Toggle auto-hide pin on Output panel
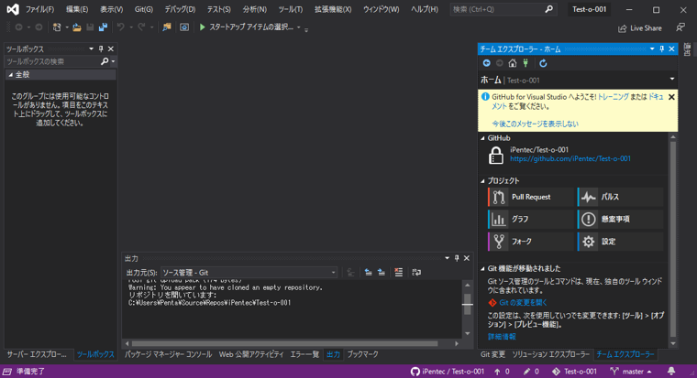The image size is (697, 378). pyautogui.click(x=457, y=258)
